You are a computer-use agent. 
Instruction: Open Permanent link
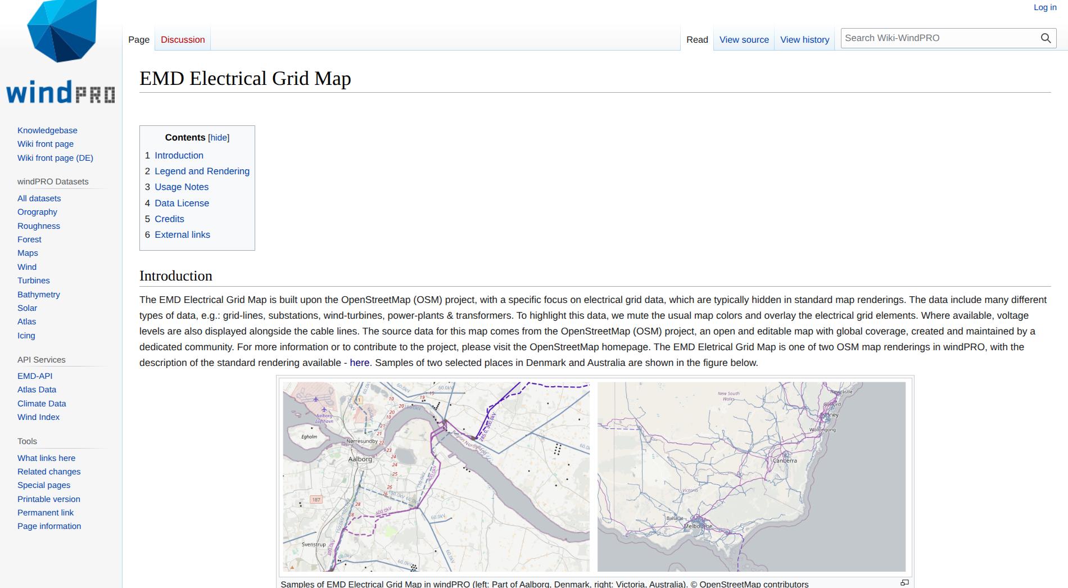(46, 513)
